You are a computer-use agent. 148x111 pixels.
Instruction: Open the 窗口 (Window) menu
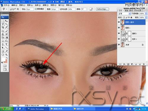tap(61, 5)
